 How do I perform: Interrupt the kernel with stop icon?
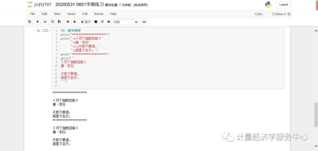click(96, 22)
